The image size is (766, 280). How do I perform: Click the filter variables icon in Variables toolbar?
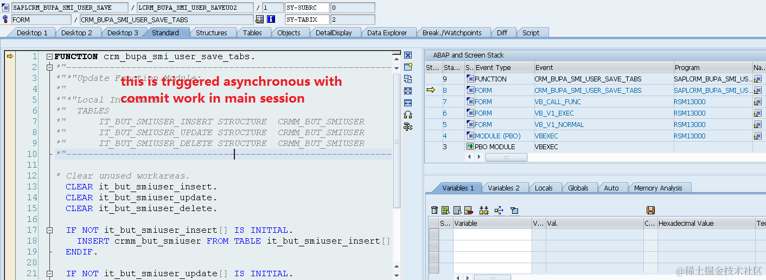pyautogui.click(x=514, y=210)
